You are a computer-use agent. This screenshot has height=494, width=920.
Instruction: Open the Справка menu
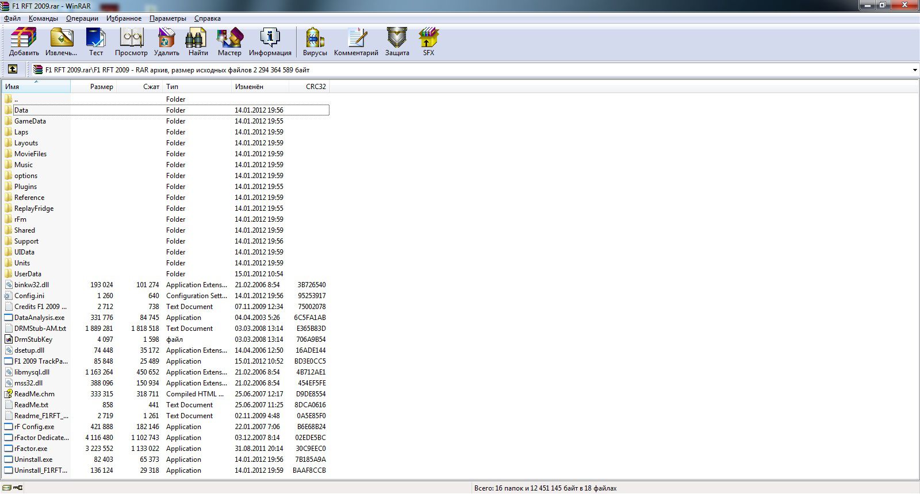[208, 18]
